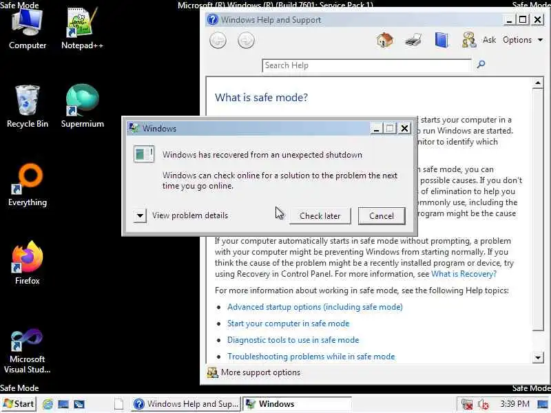Open the Computer desktop icon
The image size is (551, 413).
coord(27,29)
